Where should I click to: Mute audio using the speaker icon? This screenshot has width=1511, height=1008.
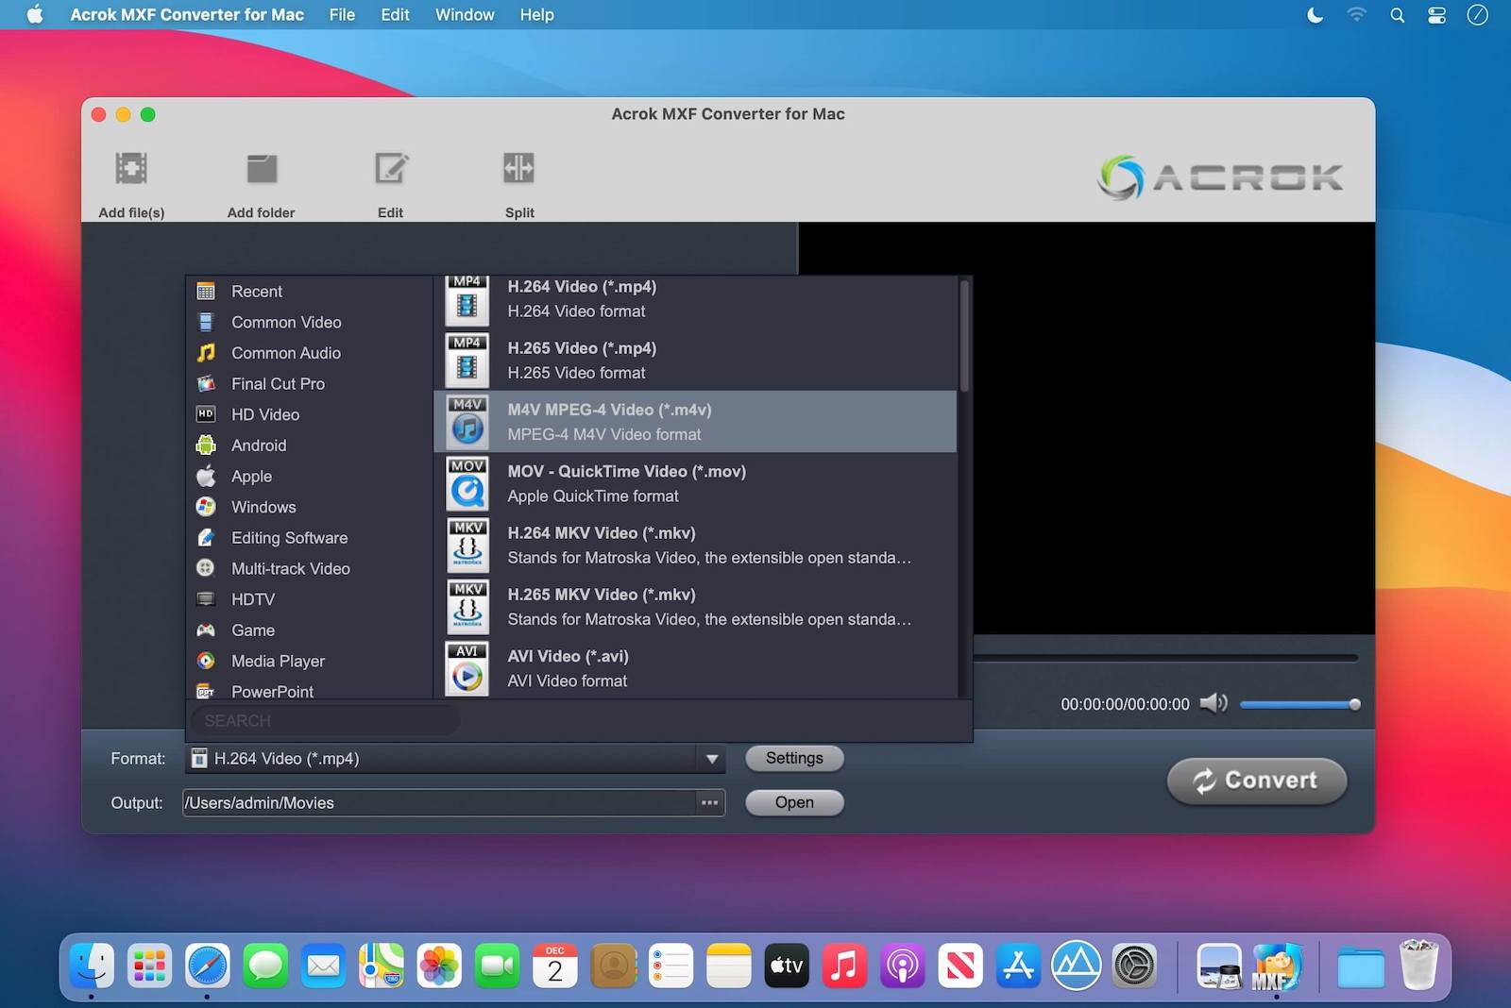tap(1213, 704)
